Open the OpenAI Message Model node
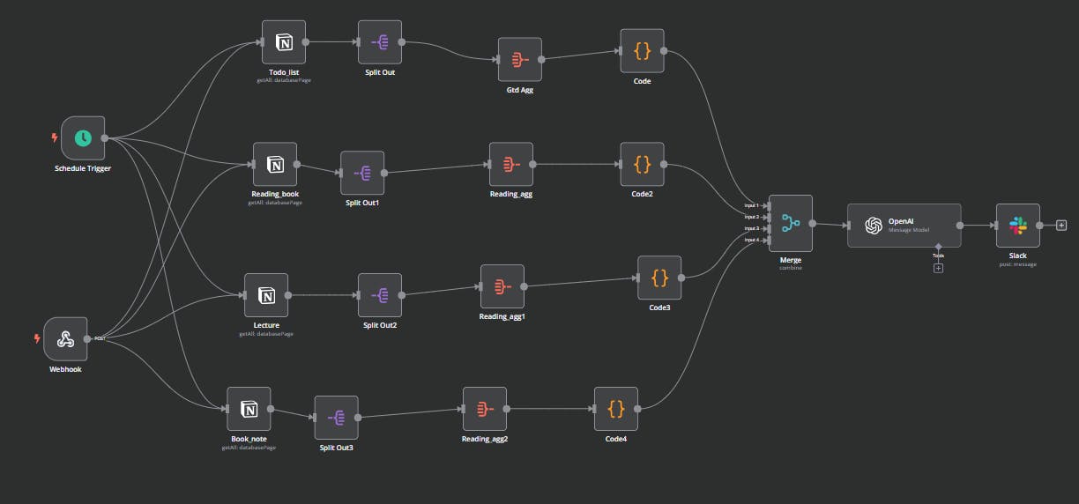The image size is (1079, 504). (904, 226)
